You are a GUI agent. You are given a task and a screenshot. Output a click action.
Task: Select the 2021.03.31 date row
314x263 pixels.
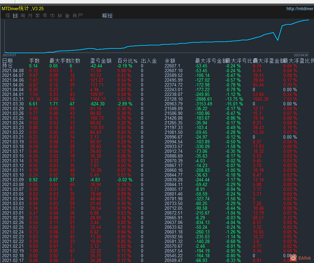(13, 99)
